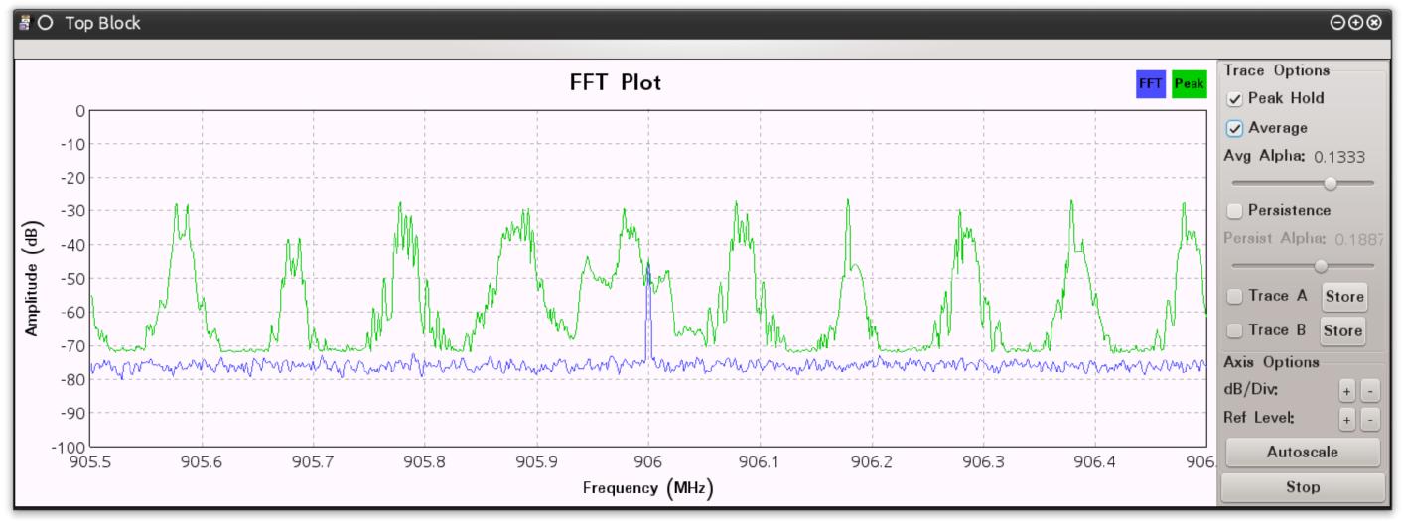This screenshot has width=1402, height=521.
Task: Click the blue FFT legend swatch
Action: point(1150,84)
